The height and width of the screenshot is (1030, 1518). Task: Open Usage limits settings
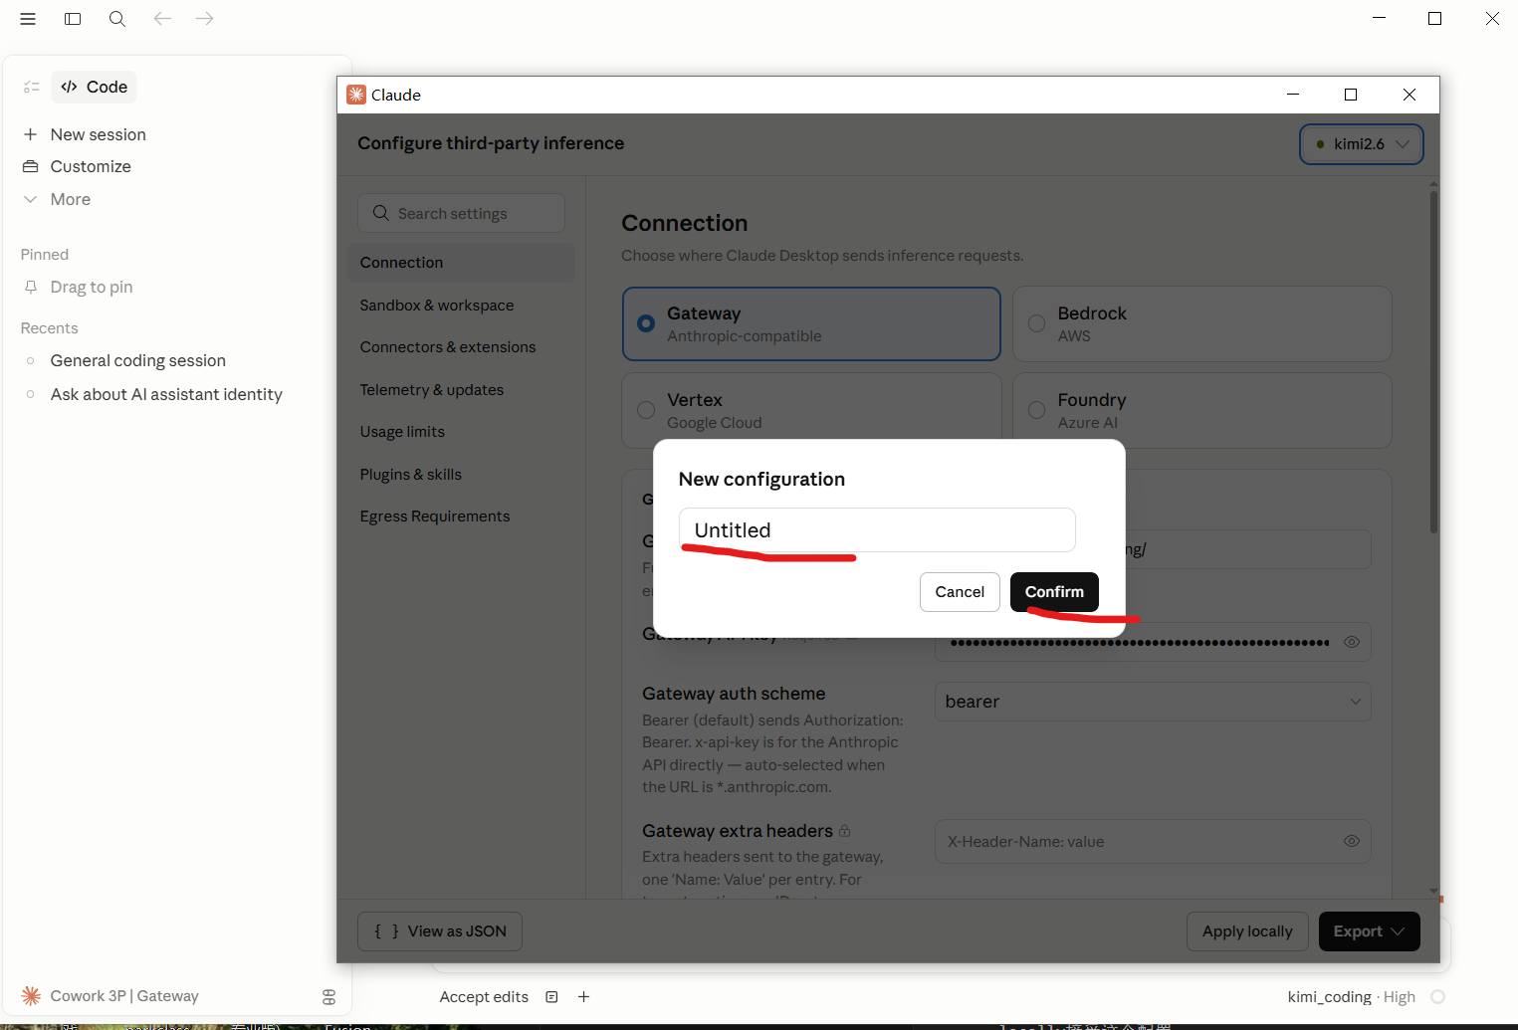pyautogui.click(x=402, y=432)
